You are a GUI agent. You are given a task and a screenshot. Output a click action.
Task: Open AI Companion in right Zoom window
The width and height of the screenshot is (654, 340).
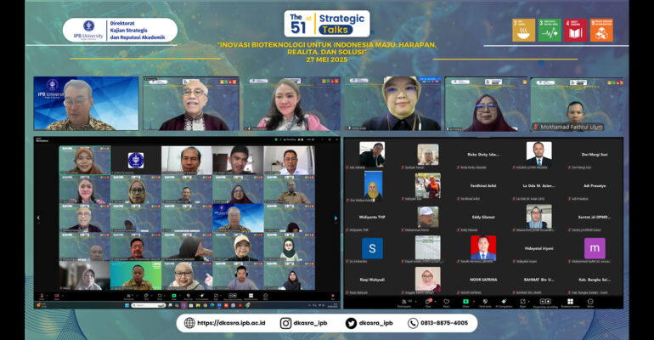504,303
